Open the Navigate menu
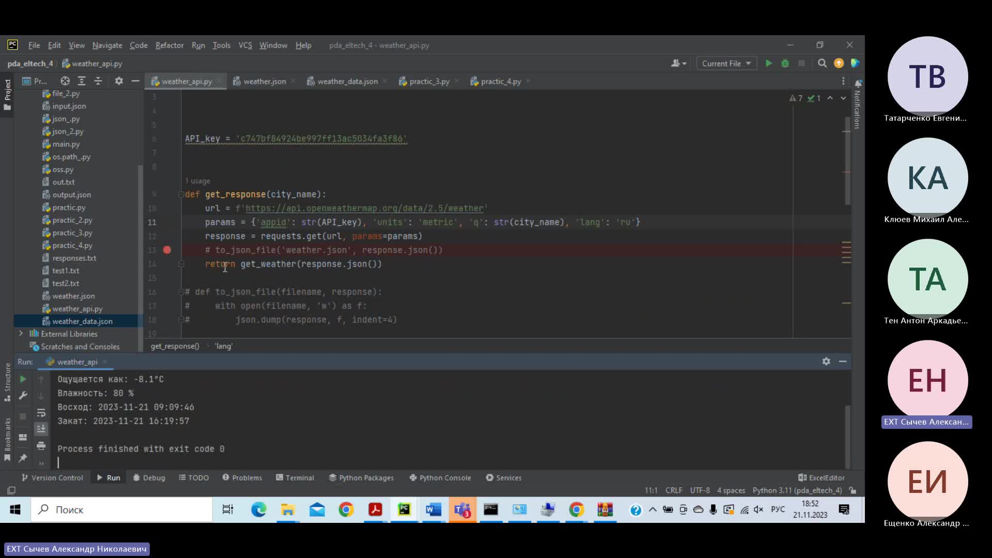The height and width of the screenshot is (558, 992). (x=107, y=45)
